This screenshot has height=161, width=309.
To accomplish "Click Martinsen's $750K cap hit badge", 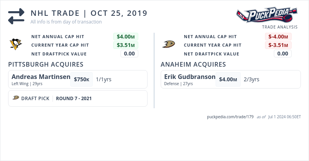I will click(x=81, y=79).
